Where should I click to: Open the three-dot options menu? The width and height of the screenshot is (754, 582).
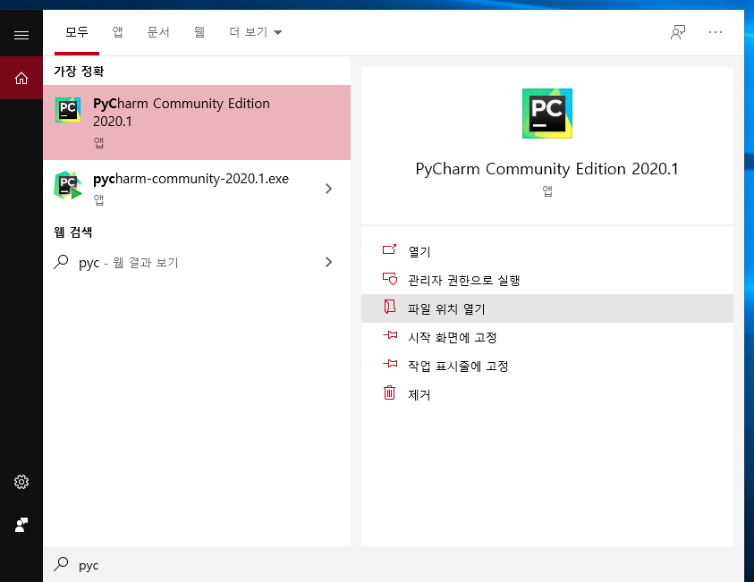coord(715,32)
